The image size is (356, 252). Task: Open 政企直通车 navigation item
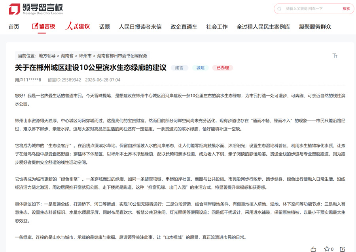[x=184, y=27]
